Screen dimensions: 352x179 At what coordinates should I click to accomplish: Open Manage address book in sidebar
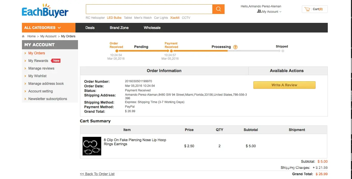[46, 84]
